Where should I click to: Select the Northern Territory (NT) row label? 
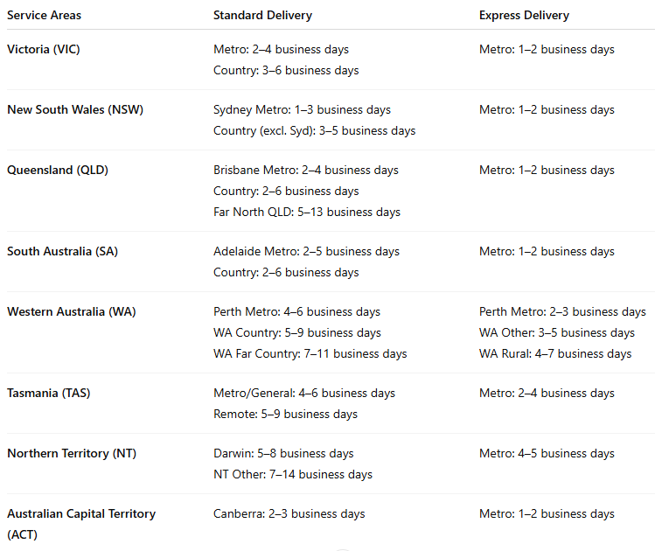click(x=72, y=454)
